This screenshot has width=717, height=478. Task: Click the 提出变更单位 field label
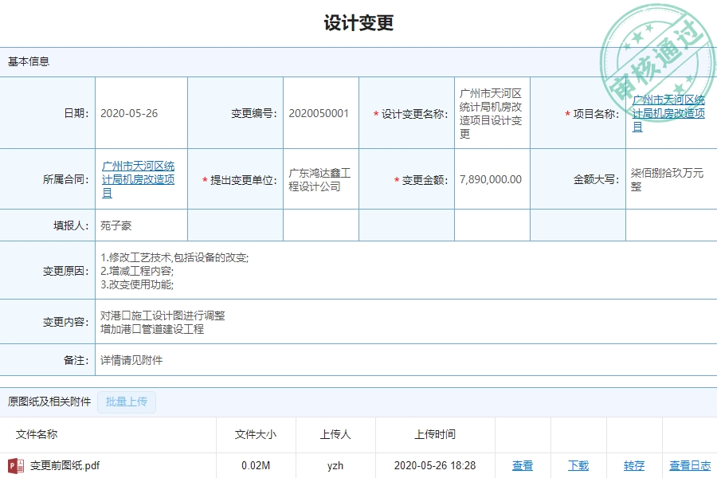click(240, 180)
